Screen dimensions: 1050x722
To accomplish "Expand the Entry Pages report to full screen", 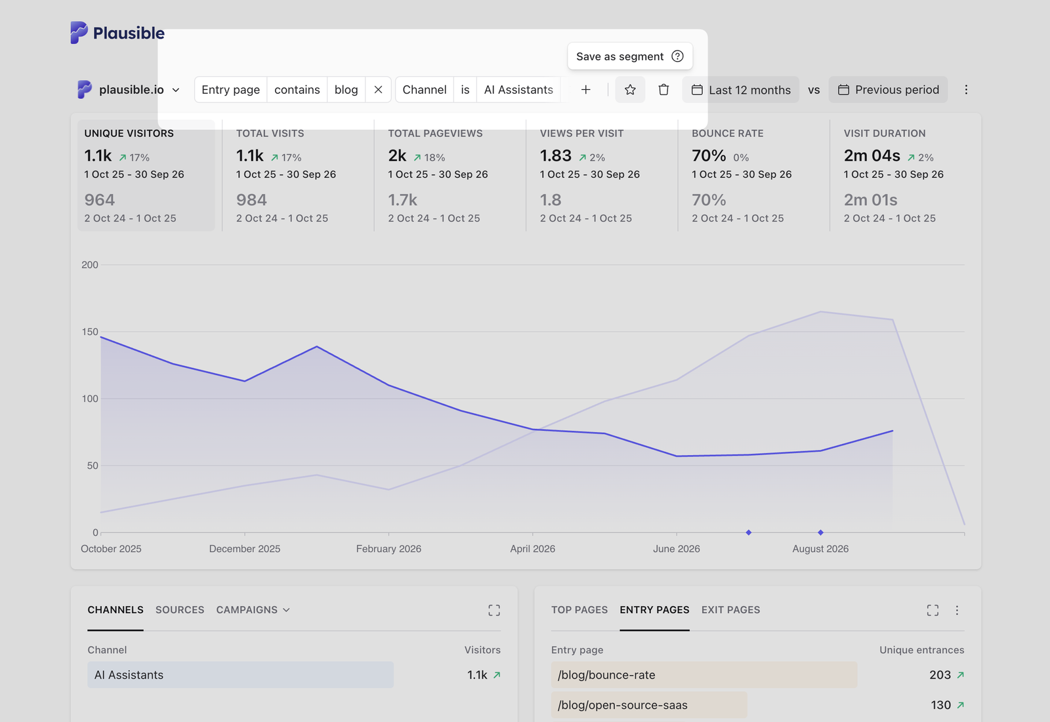I will pos(933,611).
